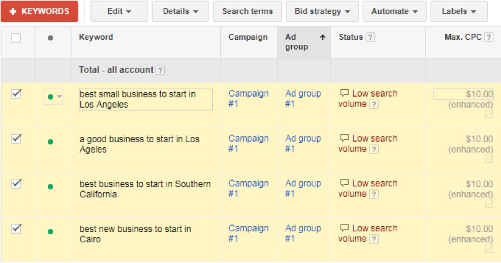Click keyword 'best business to start in Southern California'

click(x=145, y=189)
